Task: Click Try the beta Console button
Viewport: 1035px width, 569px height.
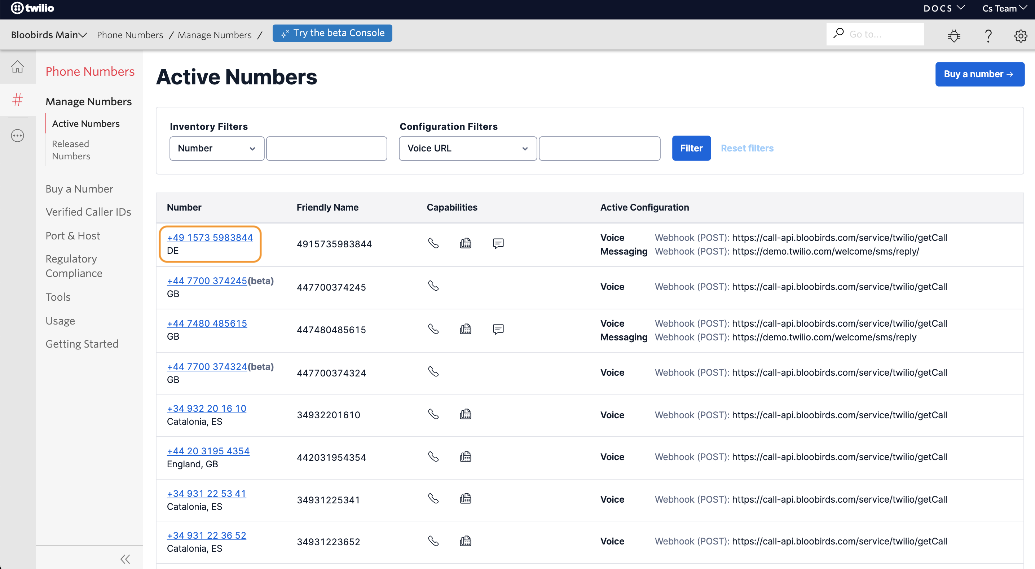Action: pos(332,33)
